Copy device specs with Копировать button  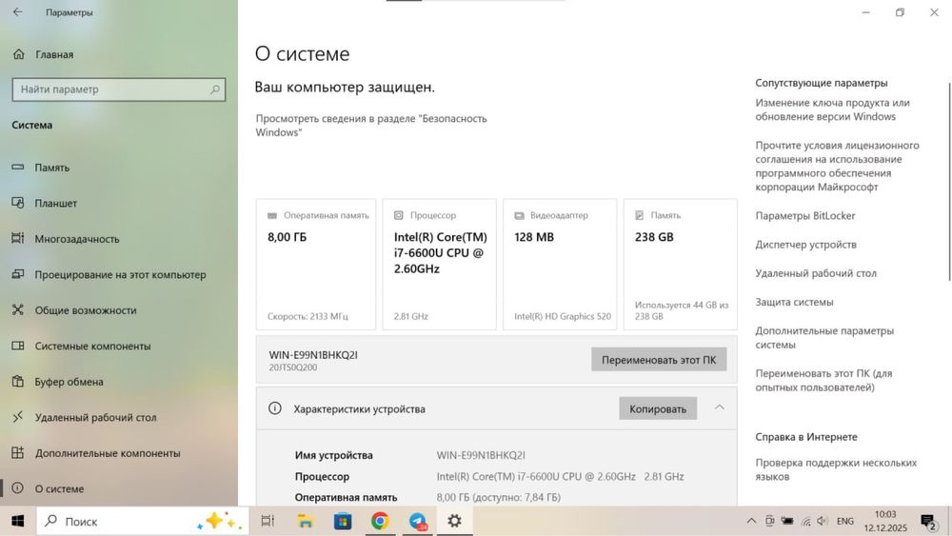coord(658,408)
